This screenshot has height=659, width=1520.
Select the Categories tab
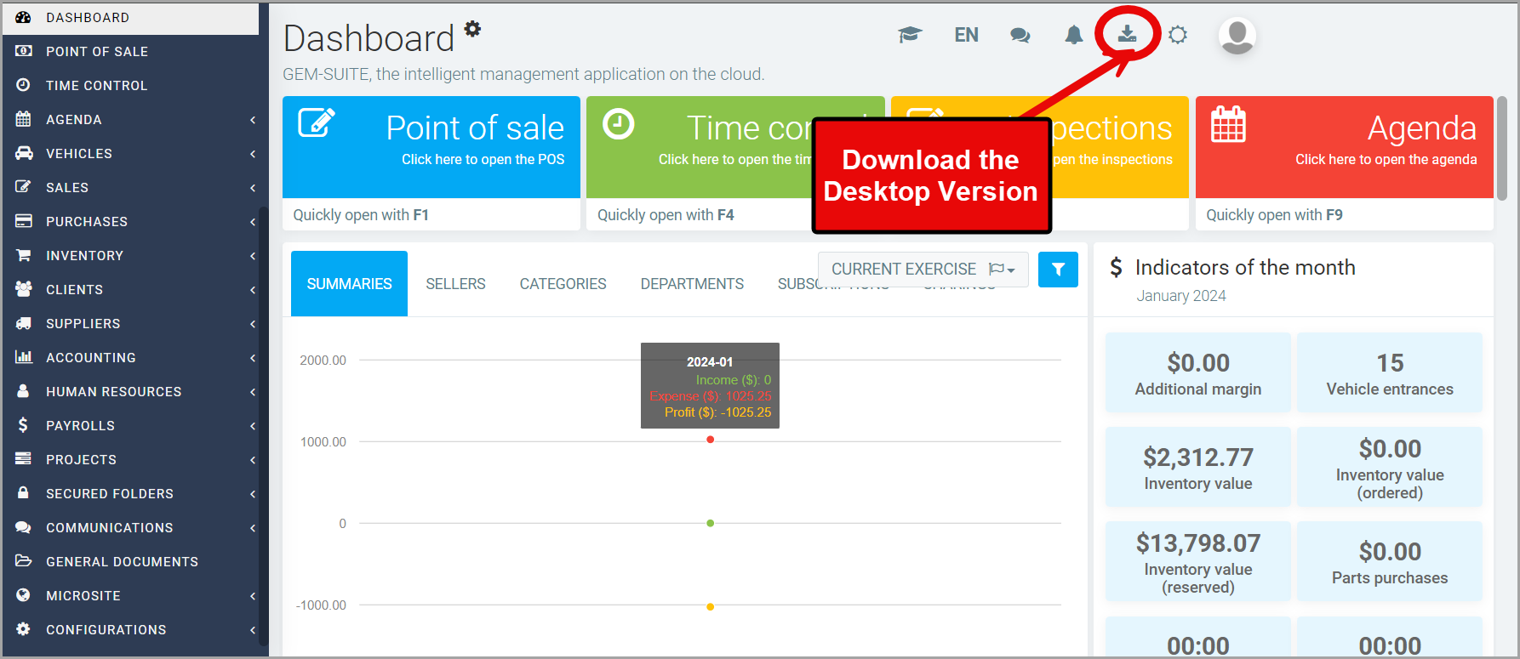tap(563, 284)
